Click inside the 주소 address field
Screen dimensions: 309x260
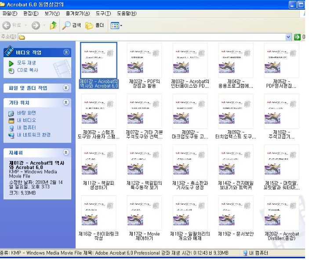click(152, 37)
